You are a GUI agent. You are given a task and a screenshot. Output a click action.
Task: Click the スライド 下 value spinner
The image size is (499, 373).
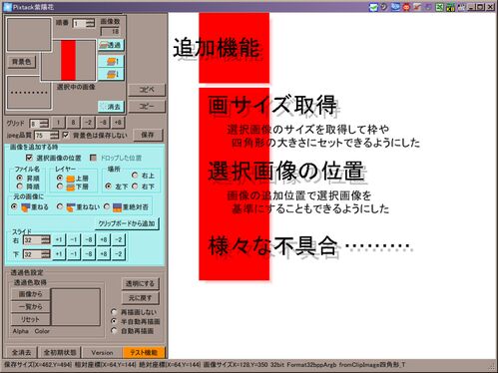tap(37, 254)
